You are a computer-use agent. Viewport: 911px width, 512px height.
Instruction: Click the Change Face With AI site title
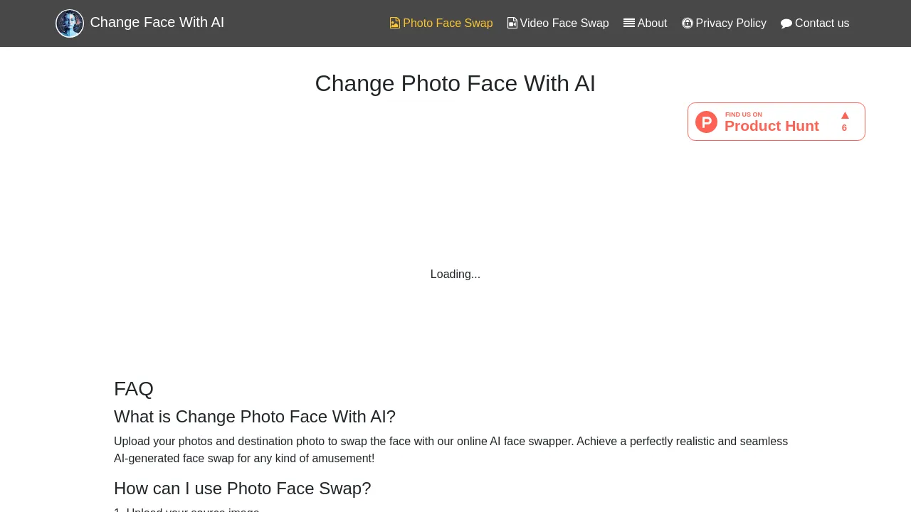[x=157, y=22]
